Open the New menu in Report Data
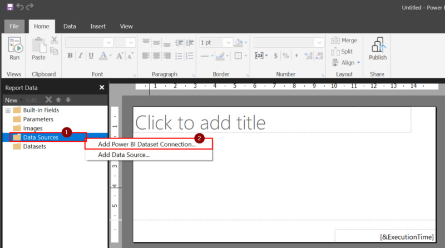The width and height of the screenshot is (445, 248). click(13, 100)
